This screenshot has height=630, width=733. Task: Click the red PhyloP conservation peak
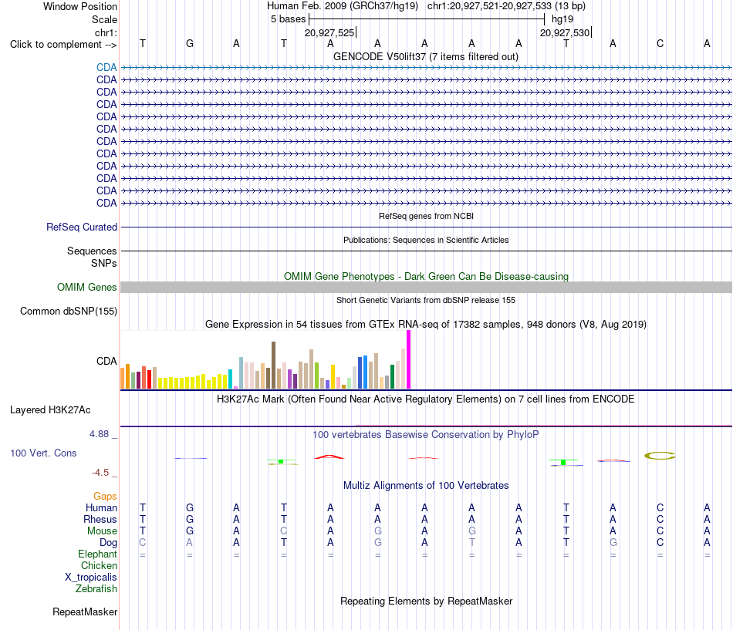tap(329, 456)
